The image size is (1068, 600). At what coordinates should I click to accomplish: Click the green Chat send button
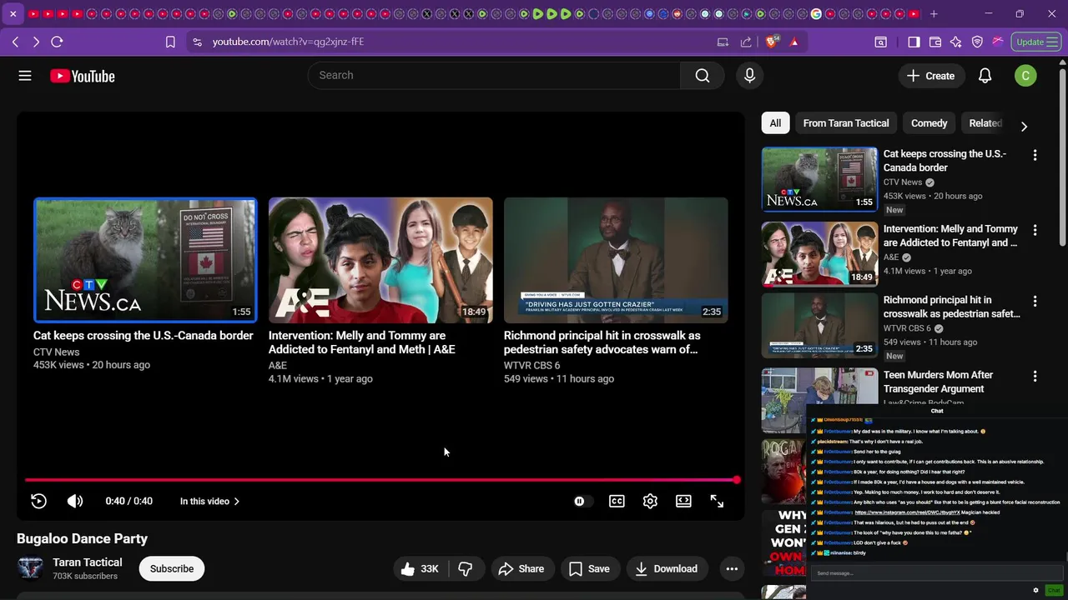(1054, 590)
